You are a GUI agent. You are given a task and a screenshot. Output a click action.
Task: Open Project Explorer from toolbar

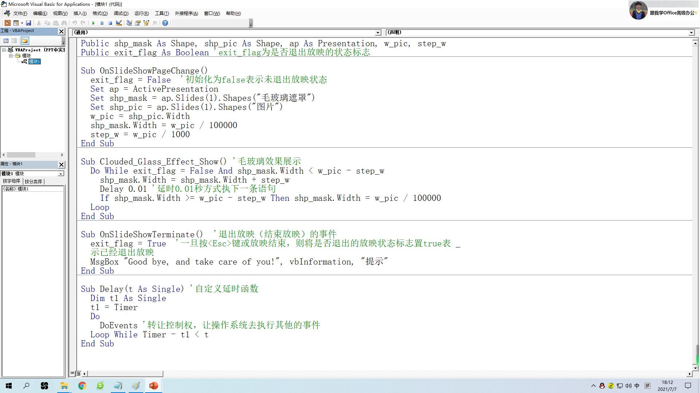click(129, 23)
